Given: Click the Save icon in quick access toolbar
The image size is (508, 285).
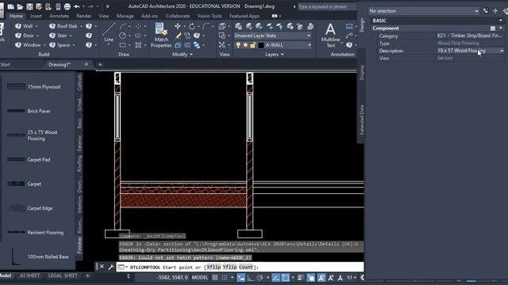Looking at the screenshot, I should click(x=29, y=6).
